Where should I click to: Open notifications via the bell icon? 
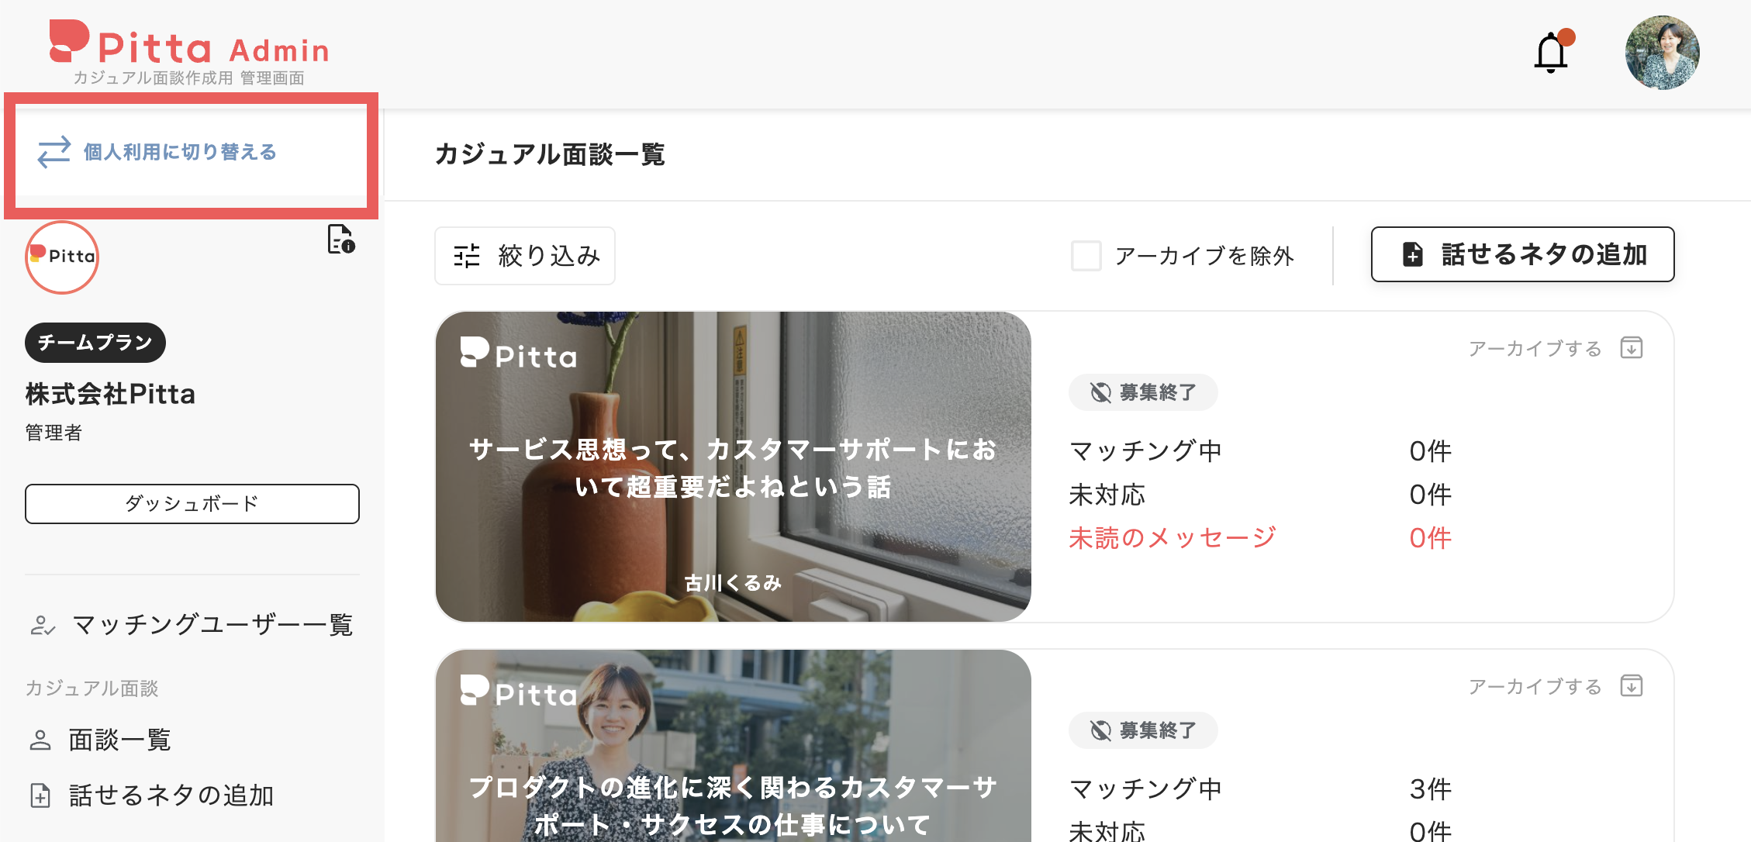click(x=1551, y=52)
